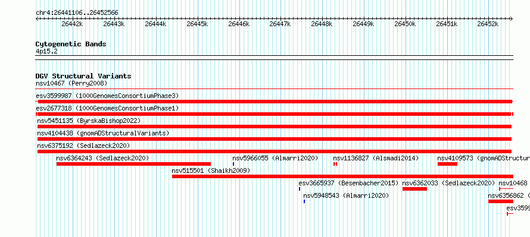Select the nsv4104438 variant red bar
Screen dimensions: 530x237
point(275,139)
